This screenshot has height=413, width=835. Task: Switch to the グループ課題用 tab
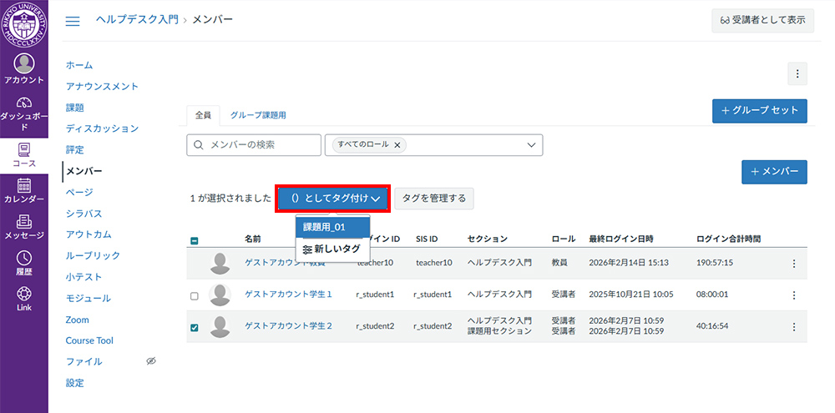click(258, 115)
